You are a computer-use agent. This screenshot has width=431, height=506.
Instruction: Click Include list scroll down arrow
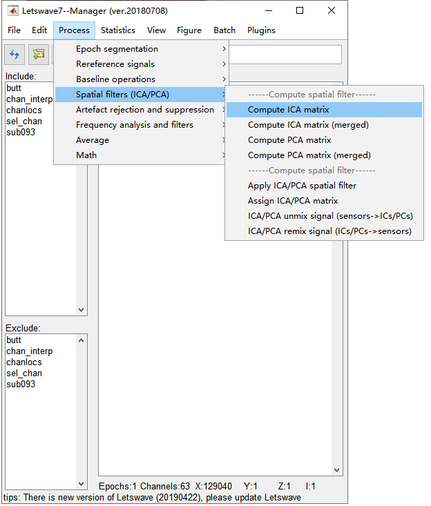tap(81, 310)
